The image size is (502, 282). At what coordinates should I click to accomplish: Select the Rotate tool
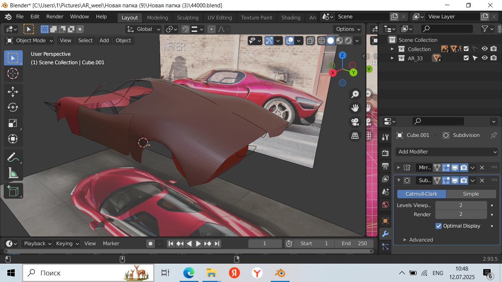tap(13, 107)
